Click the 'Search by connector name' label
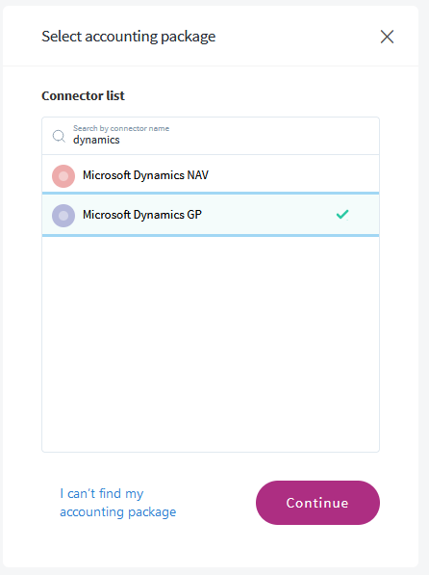Image resolution: width=429 pixels, height=575 pixels. pos(121,128)
